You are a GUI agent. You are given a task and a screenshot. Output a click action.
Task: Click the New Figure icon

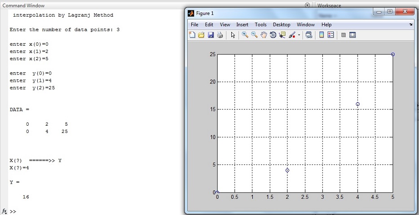[x=192, y=35]
